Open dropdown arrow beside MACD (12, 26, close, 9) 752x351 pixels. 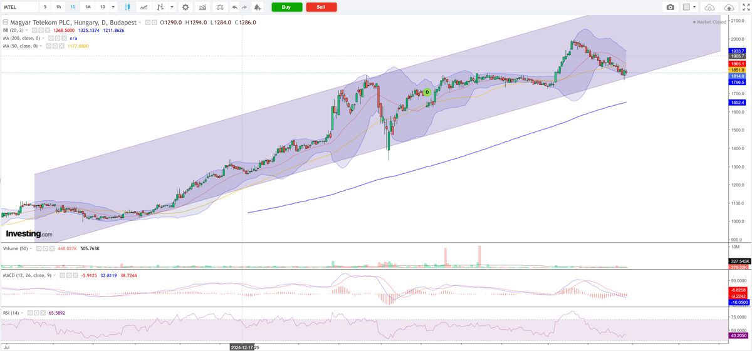pyautogui.click(x=55, y=275)
